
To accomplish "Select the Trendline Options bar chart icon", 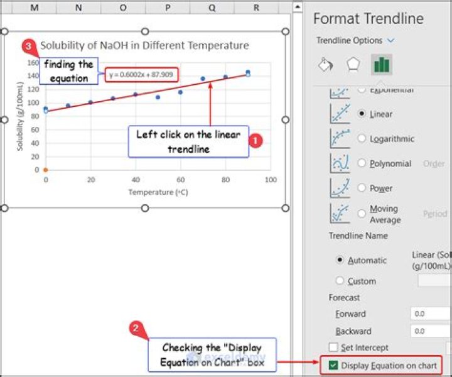I will 381,65.
